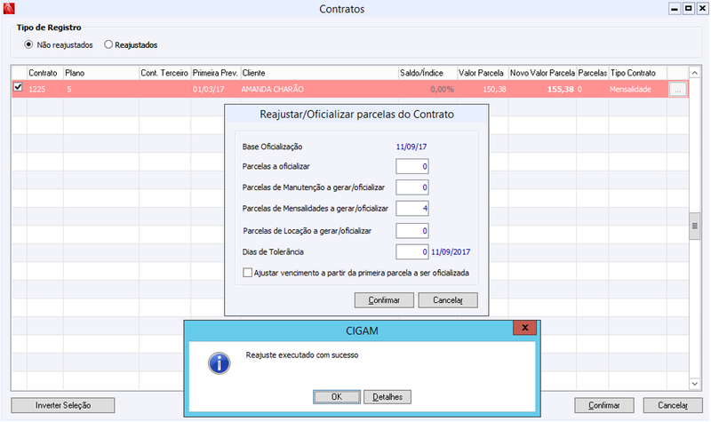Image resolution: width=711 pixels, height=422 pixels.
Task: Click the Cont. Terceiro column header
Action: point(164,73)
